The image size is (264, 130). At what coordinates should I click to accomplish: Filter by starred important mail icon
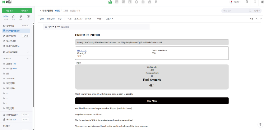click(x=13, y=16)
